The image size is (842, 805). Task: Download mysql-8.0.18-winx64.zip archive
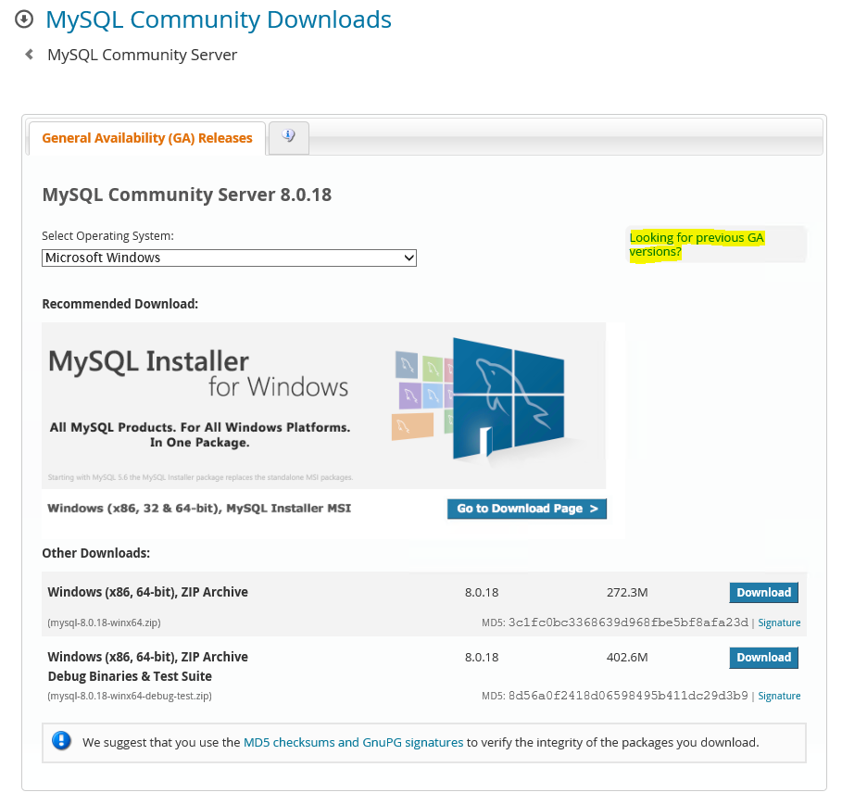[x=763, y=592]
